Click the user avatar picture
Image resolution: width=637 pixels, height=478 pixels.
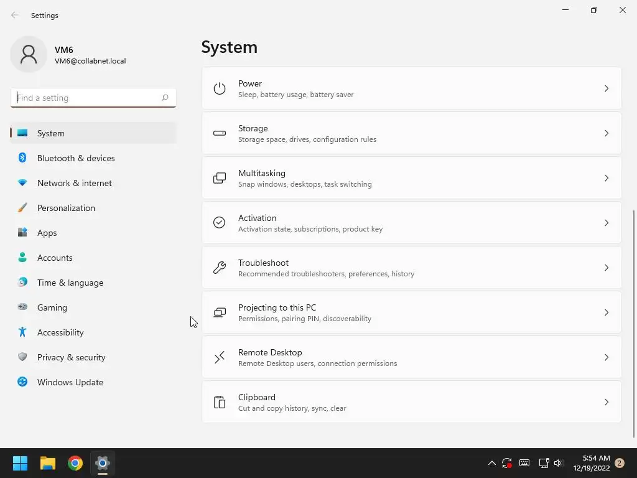point(29,54)
